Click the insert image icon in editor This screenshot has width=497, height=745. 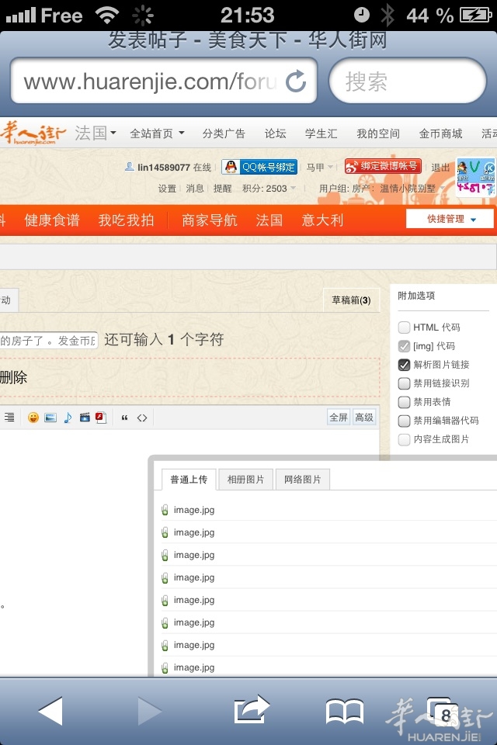tap(50, 418)
